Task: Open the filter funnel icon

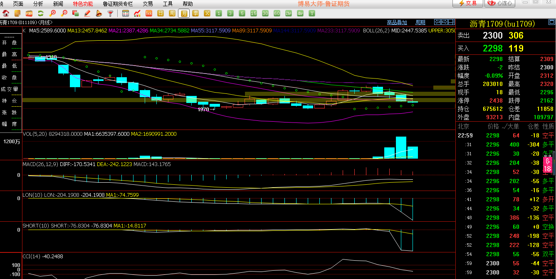Action: pyautogui.click(x=110, y=13)
